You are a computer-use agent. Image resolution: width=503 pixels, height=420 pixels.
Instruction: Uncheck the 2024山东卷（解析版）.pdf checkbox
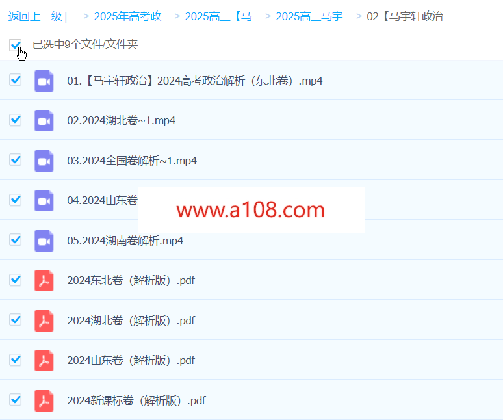(16, 360)
